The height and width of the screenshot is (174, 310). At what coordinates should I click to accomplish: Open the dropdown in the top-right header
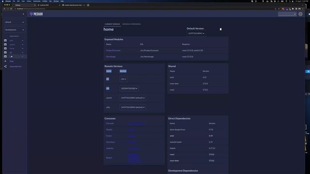pyautogui.click(x=287, y=14)
